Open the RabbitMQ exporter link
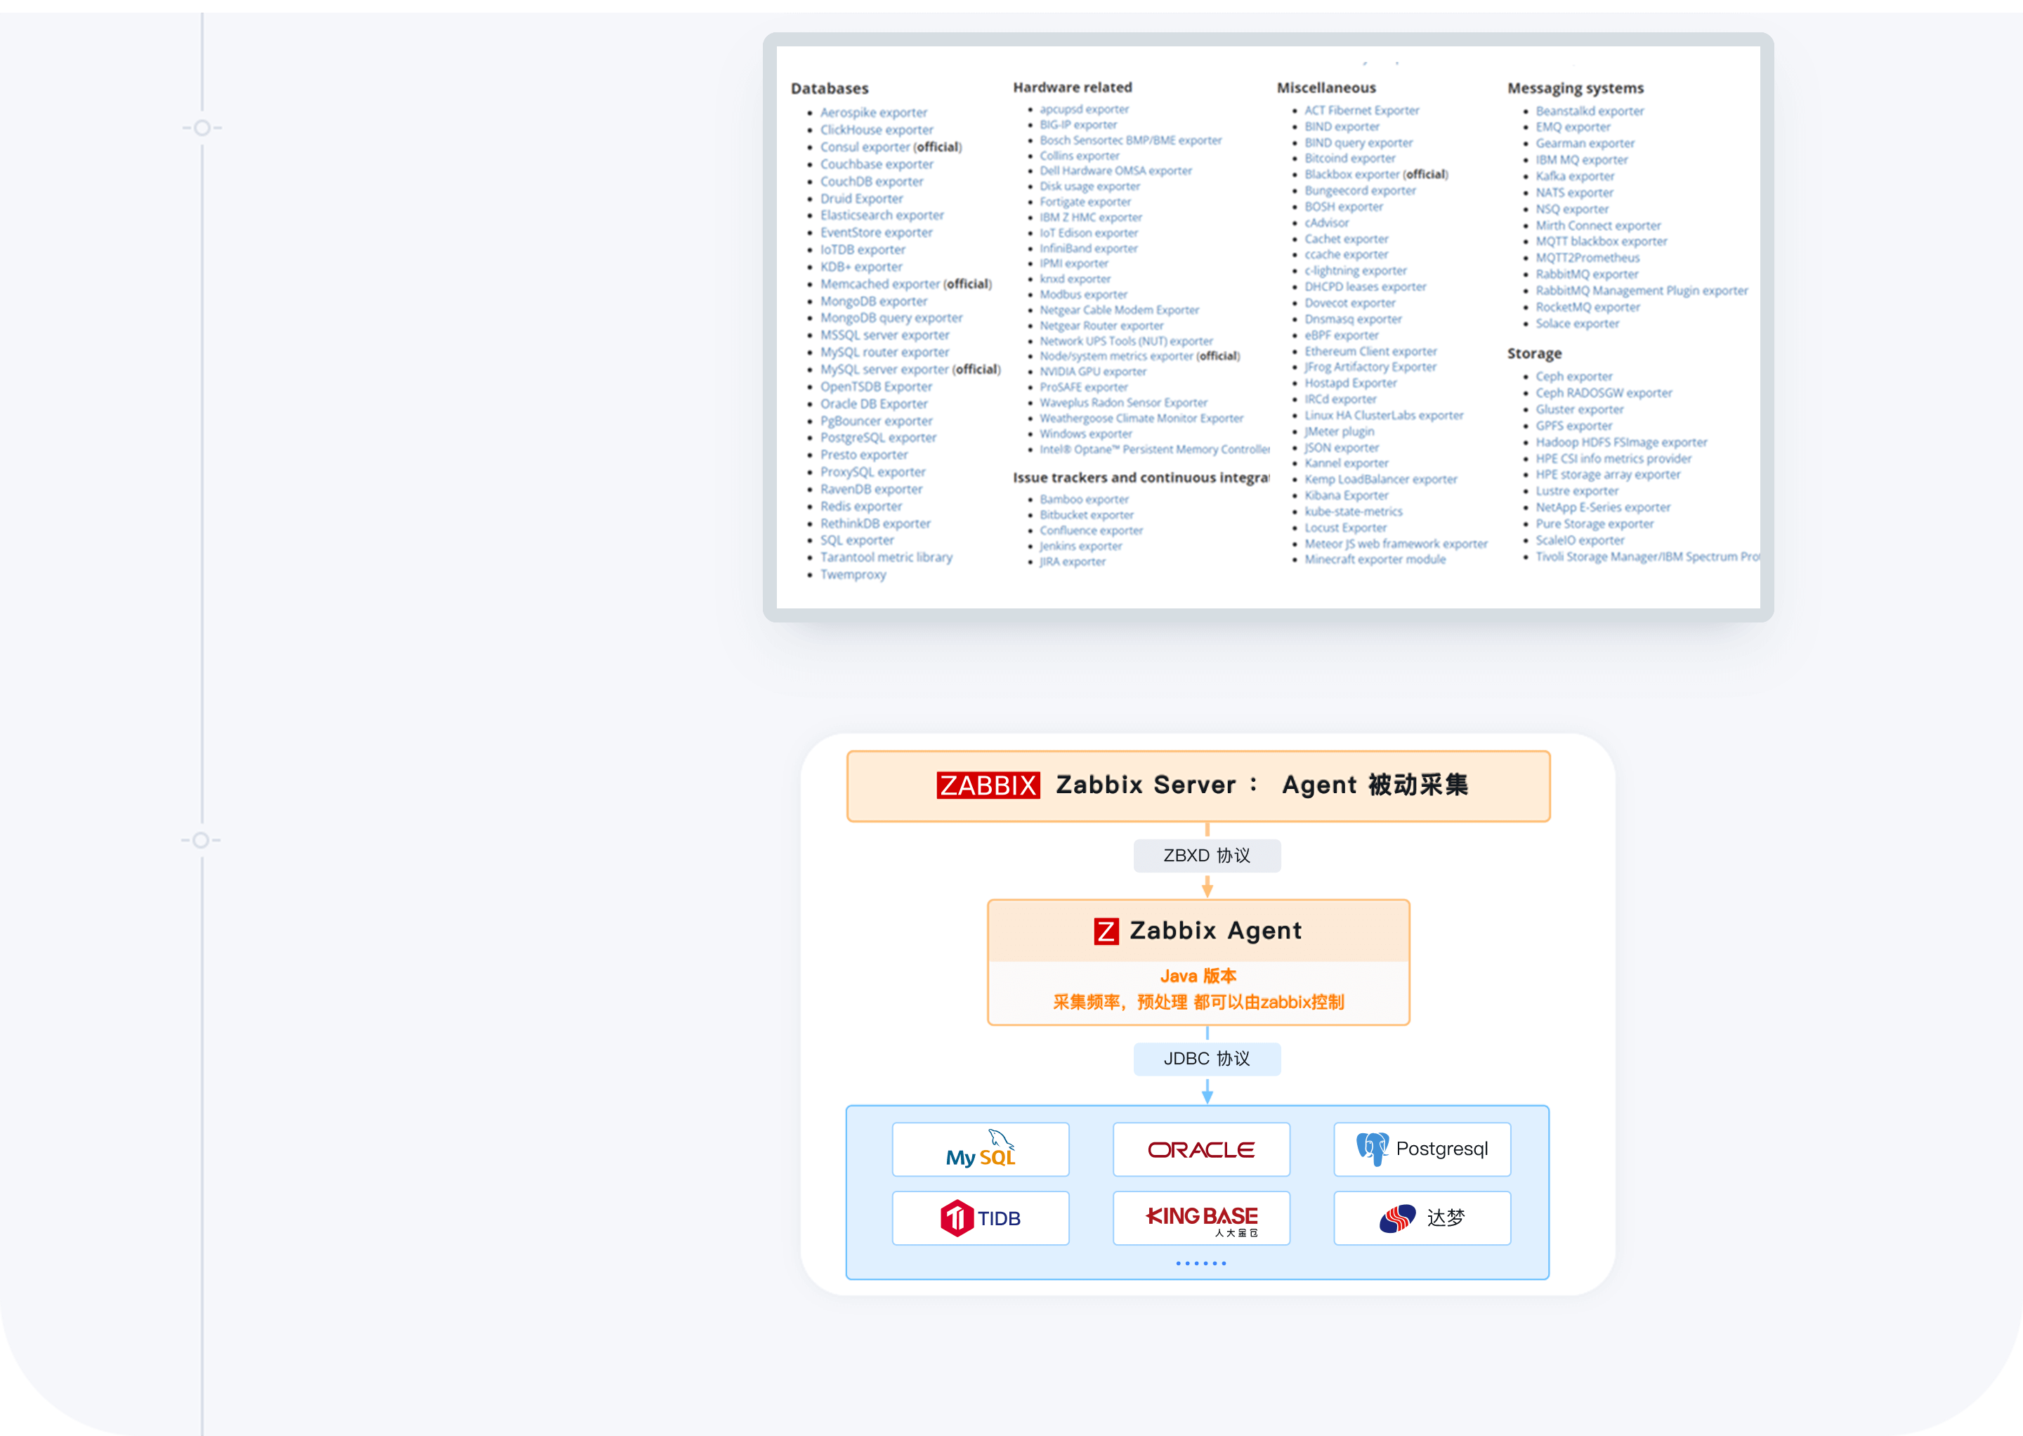The image size is (2023, 1436). click(1587, 275)
